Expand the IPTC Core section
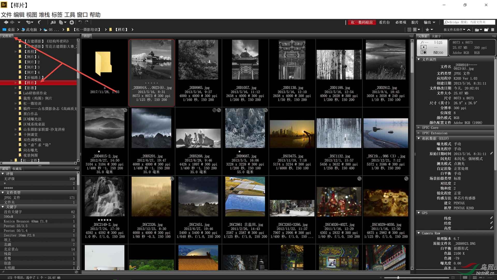Viewport: 497px width, 280px height. [x=419, y=128]
